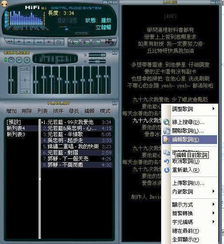
Task: Choose 取消歌詞(U) from context menu
Action: [x=190, y=161]
